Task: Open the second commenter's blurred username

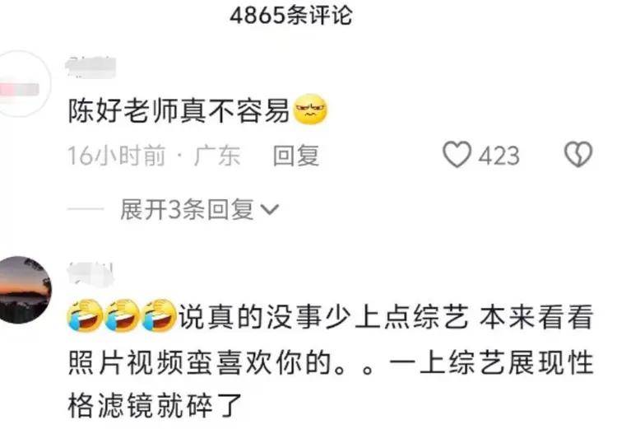Action: [90, 273]
